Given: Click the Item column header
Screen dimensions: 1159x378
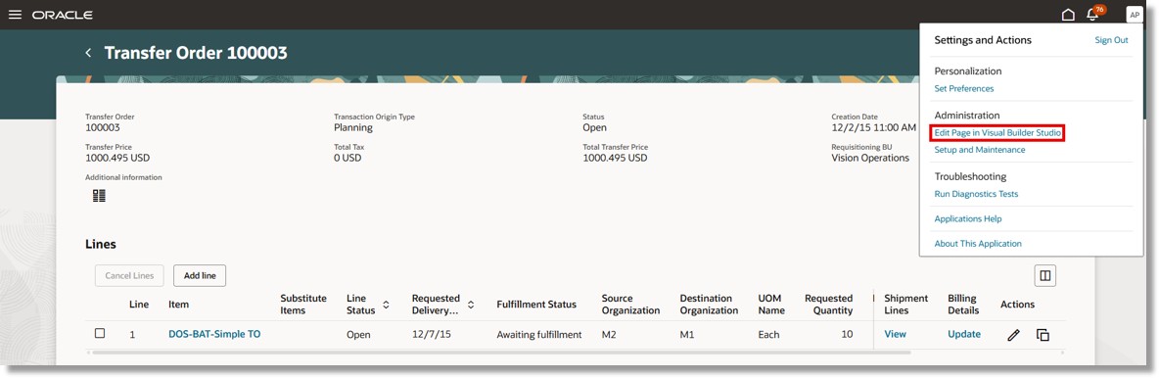Looking at the screenshot, I should 178,304.
